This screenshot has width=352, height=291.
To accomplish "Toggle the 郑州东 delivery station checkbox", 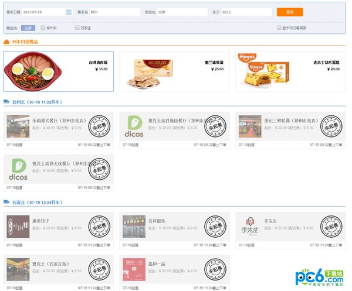I will (43, 28).
